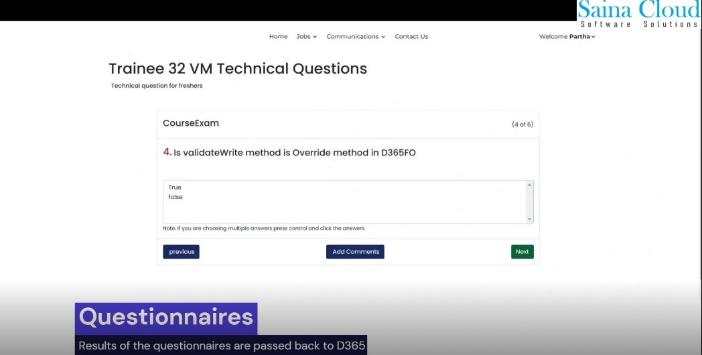This screenshot has width=702, height=355.
Task: Click the multiple answers note text
Action: click(264, 228)
